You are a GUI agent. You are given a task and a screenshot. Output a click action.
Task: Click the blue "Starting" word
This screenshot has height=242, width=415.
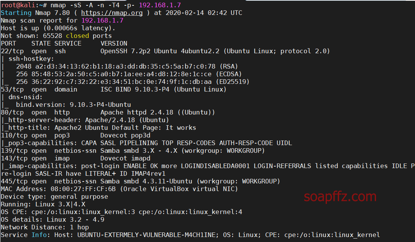pyautogui.click(x=16, y=13)
